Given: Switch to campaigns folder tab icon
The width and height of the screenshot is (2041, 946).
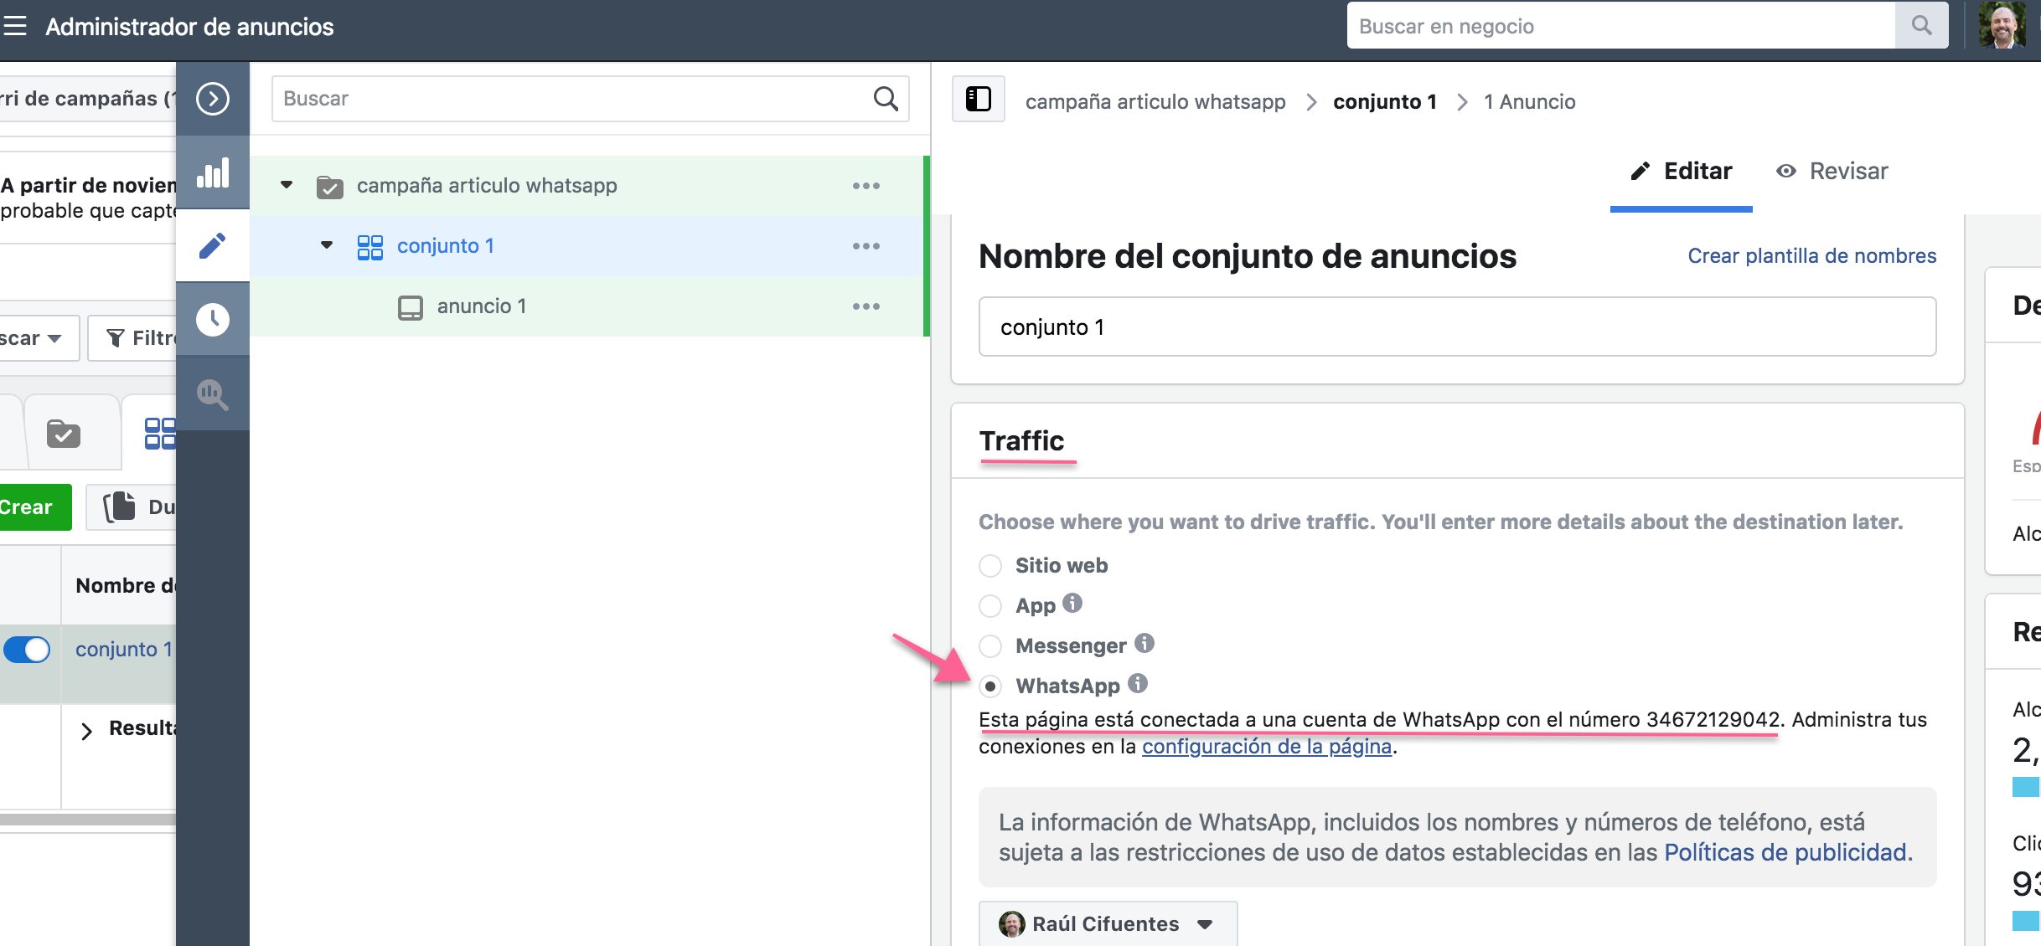Looking at the screenshot, I should pyautogui.click(x=64, y=433).
